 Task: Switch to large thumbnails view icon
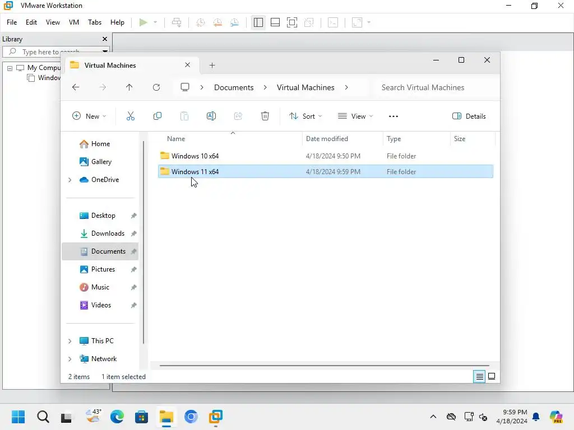coord(492,377)
